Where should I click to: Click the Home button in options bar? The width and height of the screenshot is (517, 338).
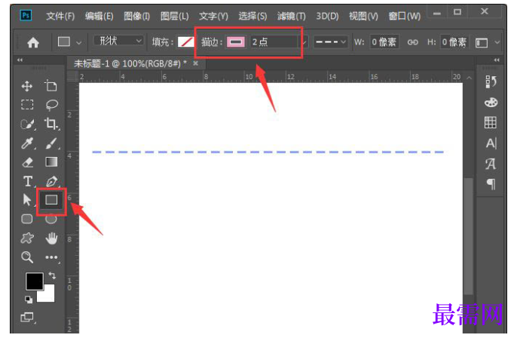(x=33, y=42)
